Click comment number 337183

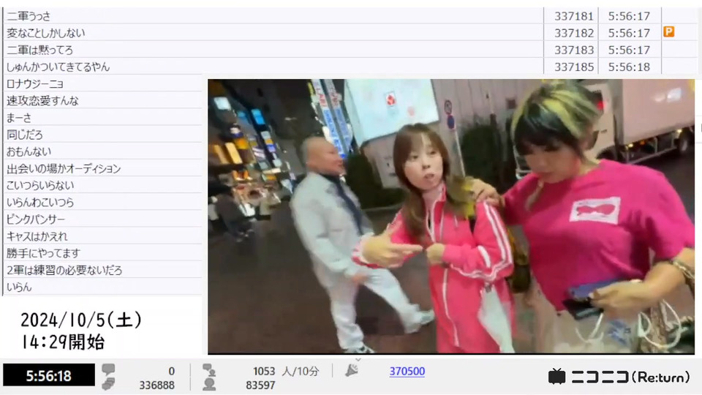pos(574,50)
